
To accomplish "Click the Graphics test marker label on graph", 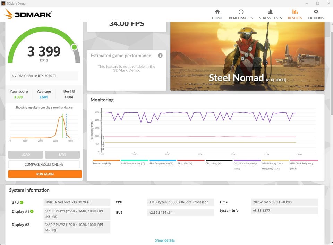I will (x=103, y=143).
